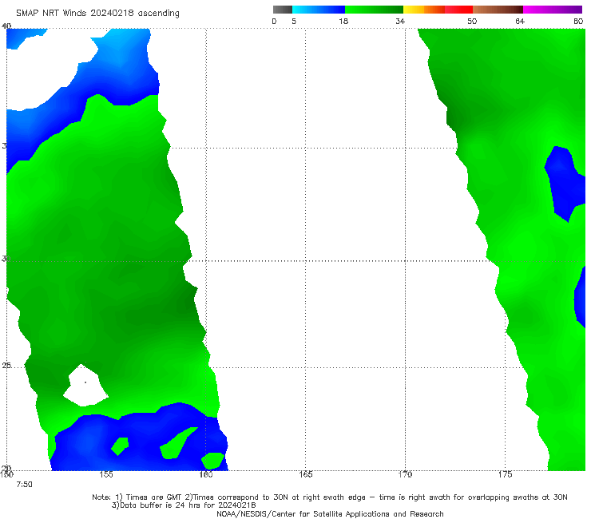This screenshot has width=591, height=519.
Task: Click the NOAA/NESDIS credit line
Action: 330,514
